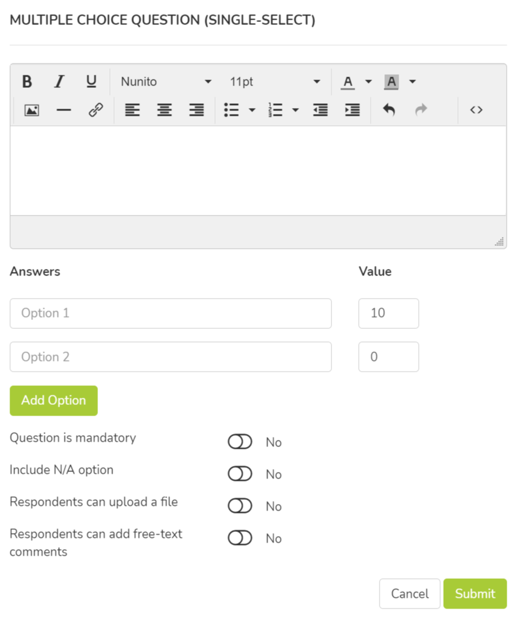Center align the text

(x=165, y=110)
